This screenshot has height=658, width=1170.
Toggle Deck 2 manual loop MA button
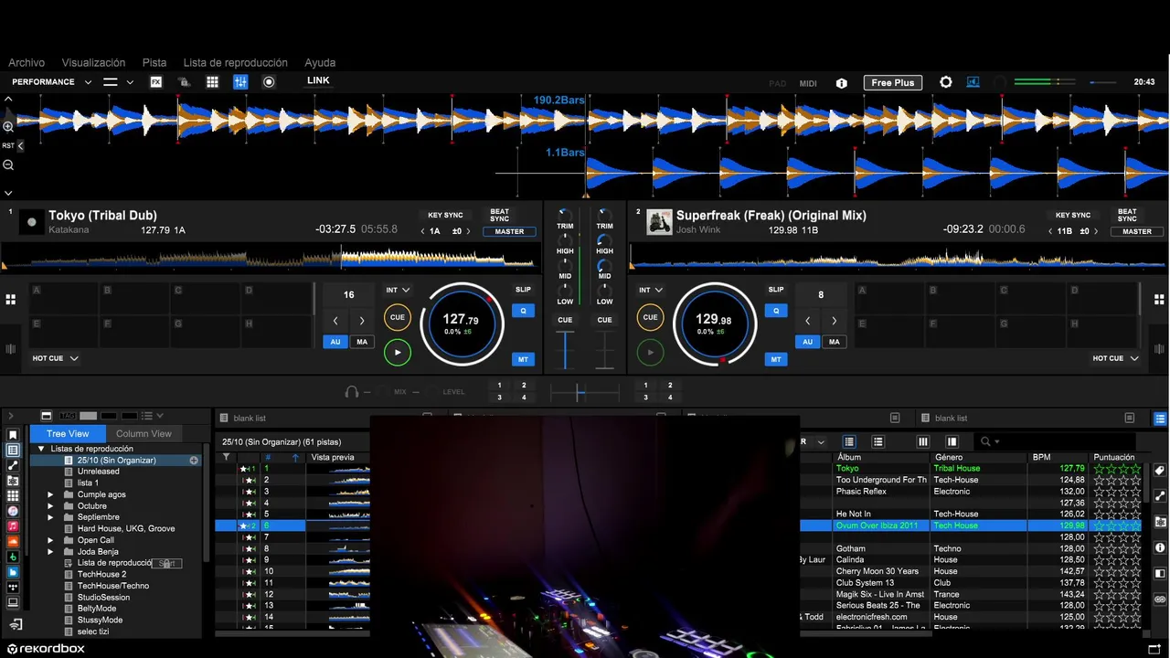tap(834, 342)
